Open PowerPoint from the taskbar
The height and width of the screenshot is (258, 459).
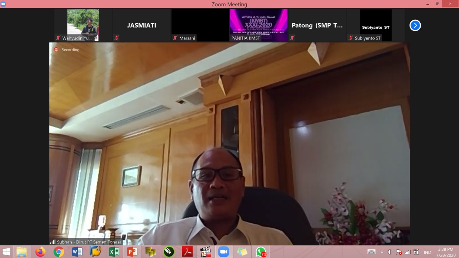pyautogui.click(x=132, y=252)
